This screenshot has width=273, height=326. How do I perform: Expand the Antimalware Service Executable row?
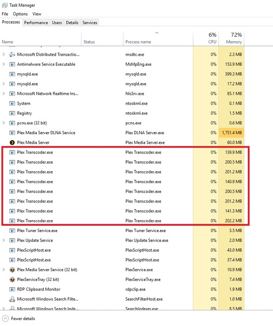3,64
